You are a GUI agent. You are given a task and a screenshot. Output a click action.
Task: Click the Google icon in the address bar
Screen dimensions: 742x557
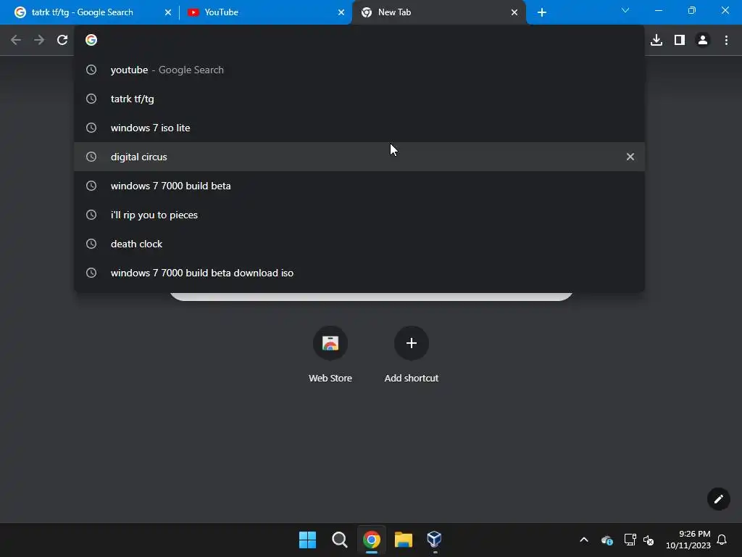[91, 40]
